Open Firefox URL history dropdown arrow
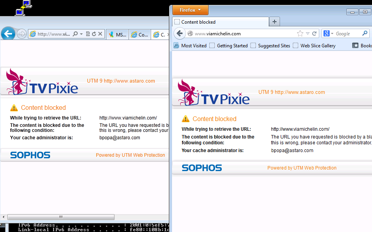Viewport: 372px width, 232px height. pyautogui.click(x=308, y=34)
